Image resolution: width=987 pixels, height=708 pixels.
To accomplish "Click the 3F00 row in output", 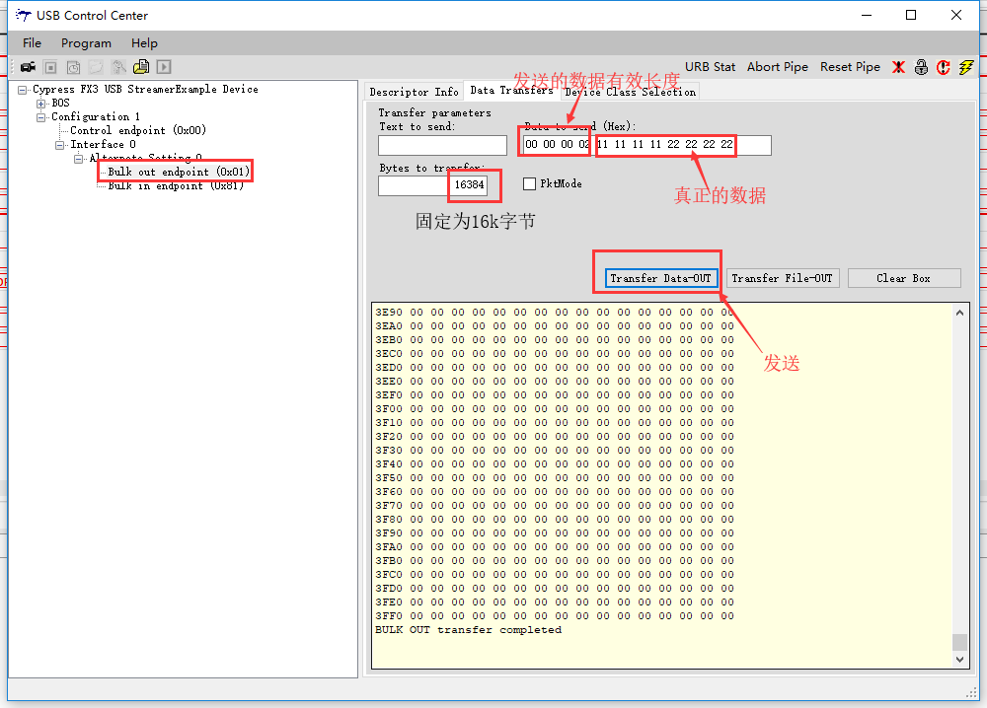I will 555,408.
